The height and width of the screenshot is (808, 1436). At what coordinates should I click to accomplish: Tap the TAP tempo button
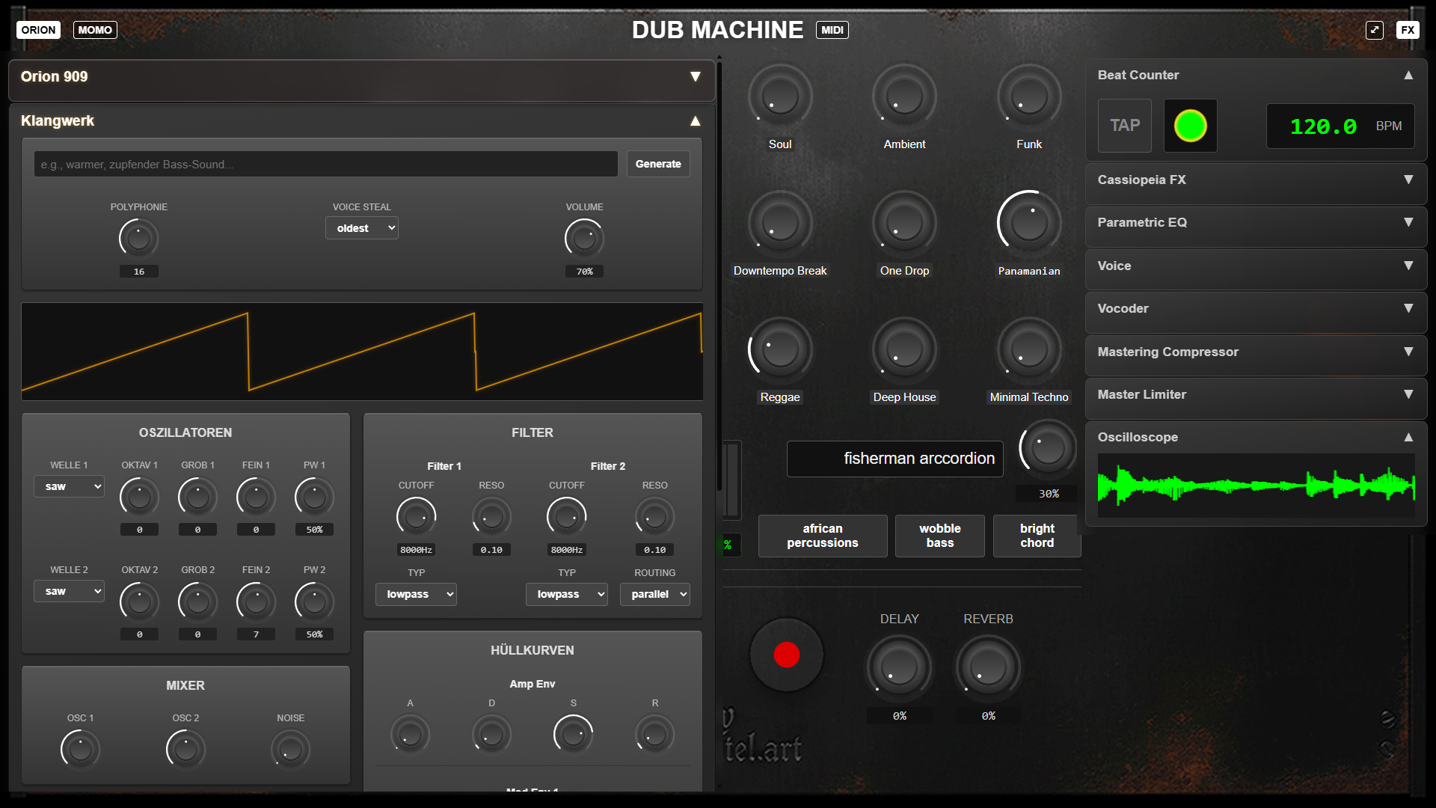click(1124, 126)
